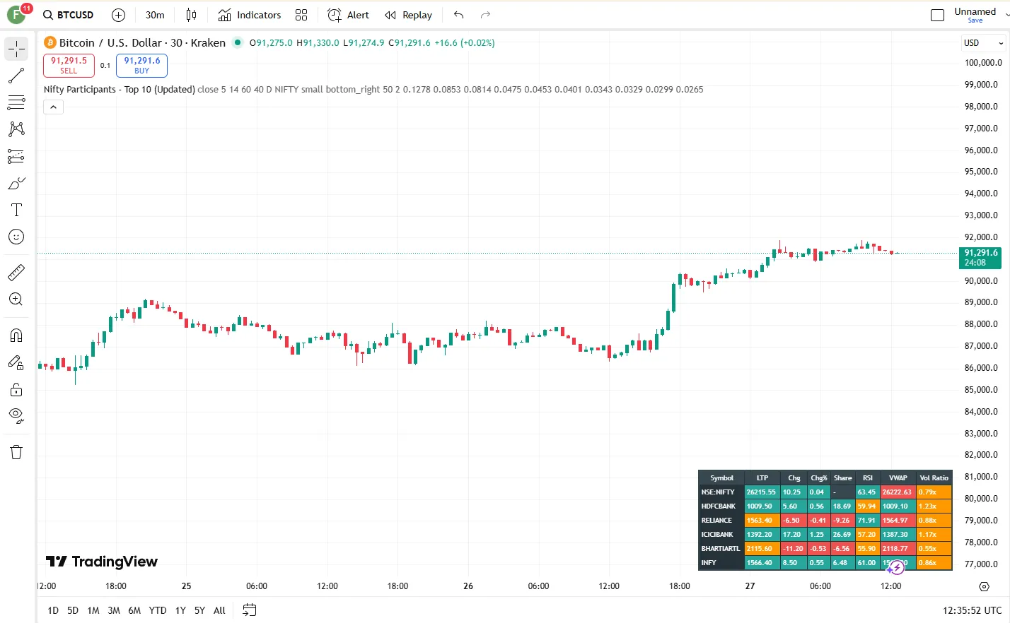The width and height of the screenshot is (1010, 623).
Task: Open the 30m interval dropdown
Action: pos(155,15)
